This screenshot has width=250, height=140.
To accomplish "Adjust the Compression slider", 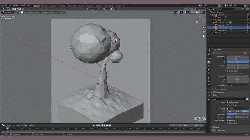I will [x=237, y=117].
